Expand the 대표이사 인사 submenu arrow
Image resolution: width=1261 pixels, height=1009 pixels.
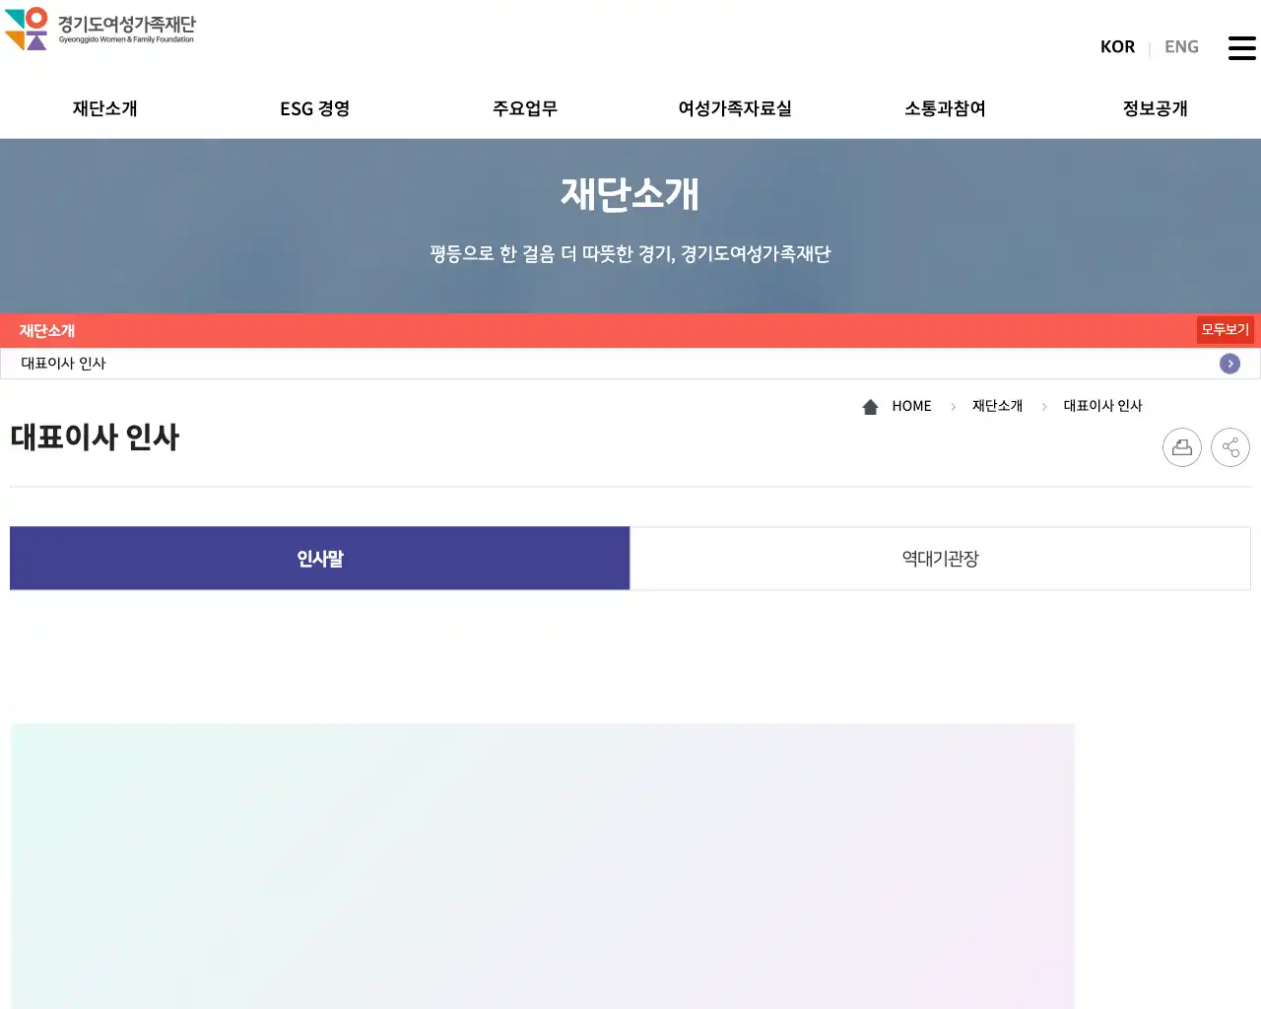click(x=1229, y=364)
